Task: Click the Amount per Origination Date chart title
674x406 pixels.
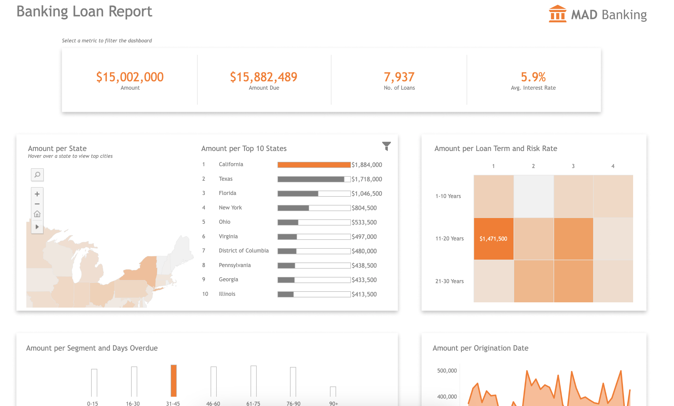Action: pos(480,348)
